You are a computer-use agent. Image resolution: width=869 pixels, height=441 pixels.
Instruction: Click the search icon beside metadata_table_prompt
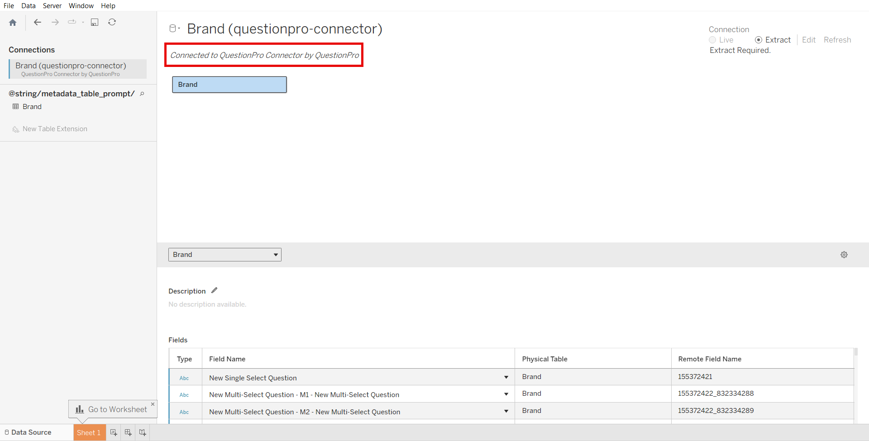142,94
